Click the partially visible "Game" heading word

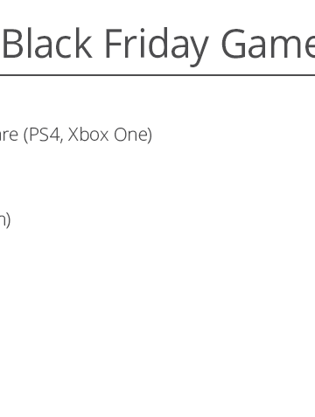(269, 44)
